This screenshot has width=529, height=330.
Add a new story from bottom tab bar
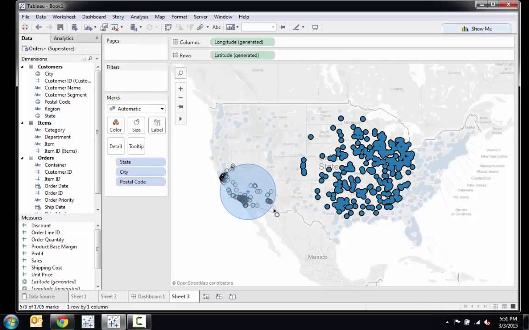tap(232, 297)
